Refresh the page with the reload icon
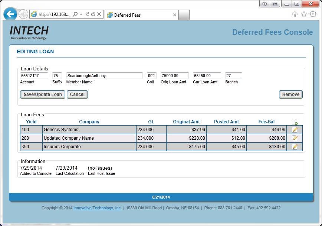 93,14
